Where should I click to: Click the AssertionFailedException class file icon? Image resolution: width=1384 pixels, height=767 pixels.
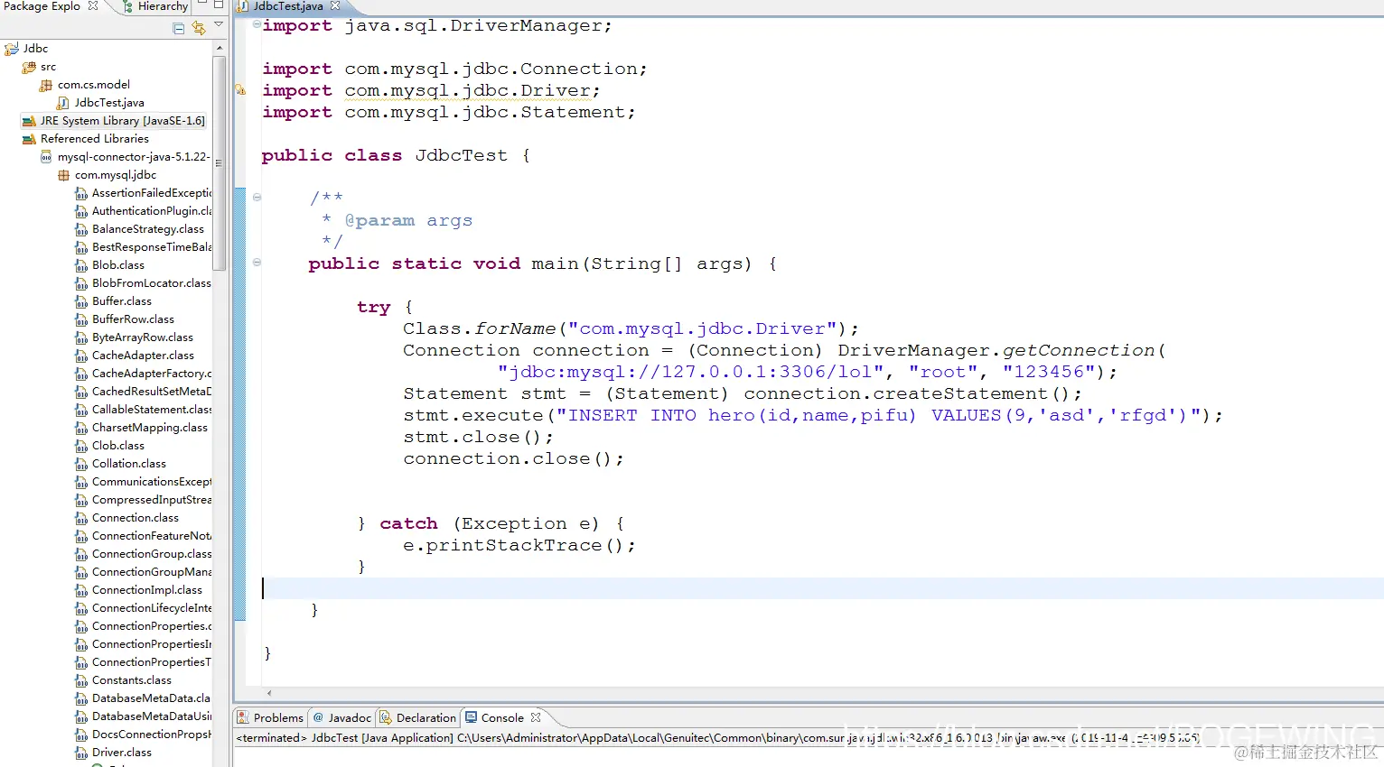point(81,193)
